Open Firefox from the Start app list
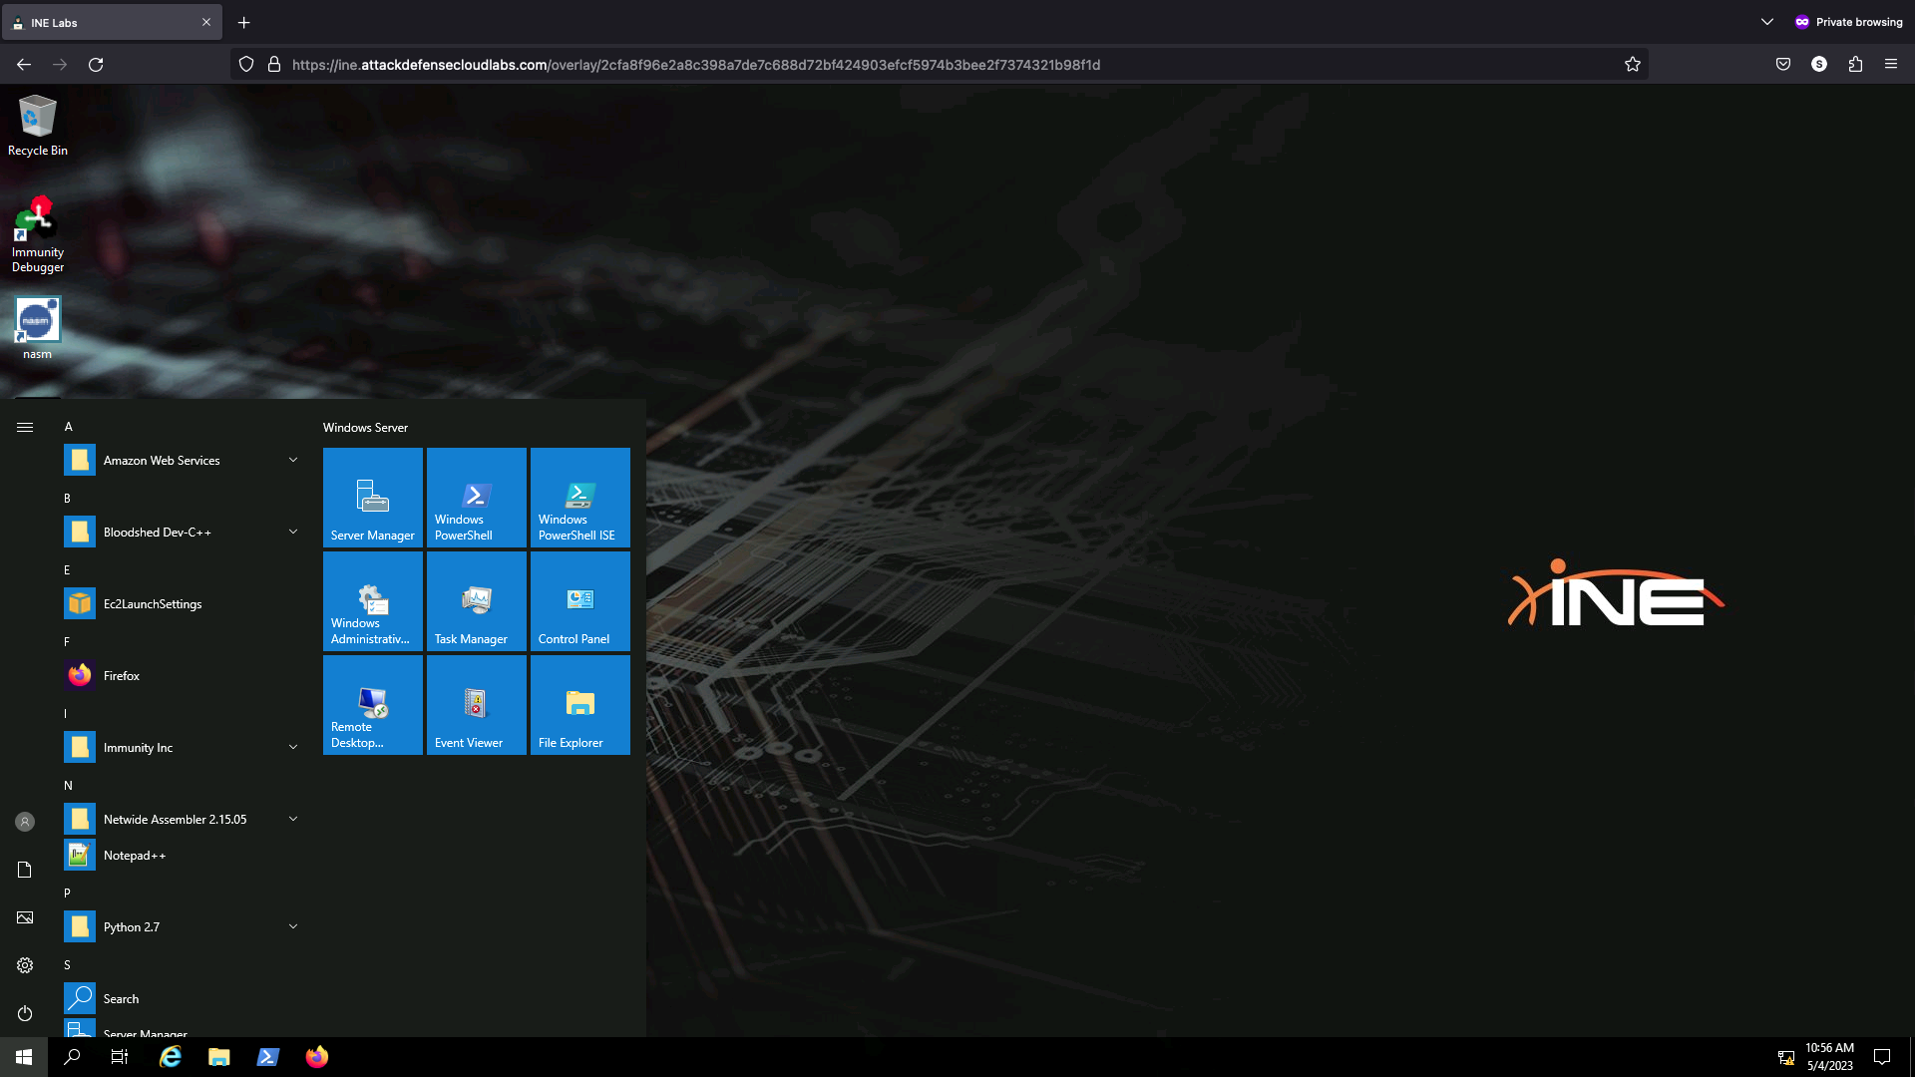1915x1077 pixels. tap(182, 676)
